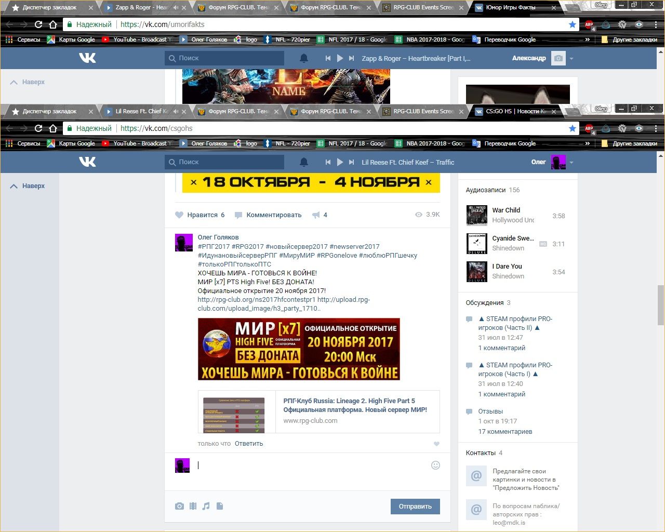Skip to next track in the csgohs player
The width and height of the screenshot is (665, 532).
(352, 162)
